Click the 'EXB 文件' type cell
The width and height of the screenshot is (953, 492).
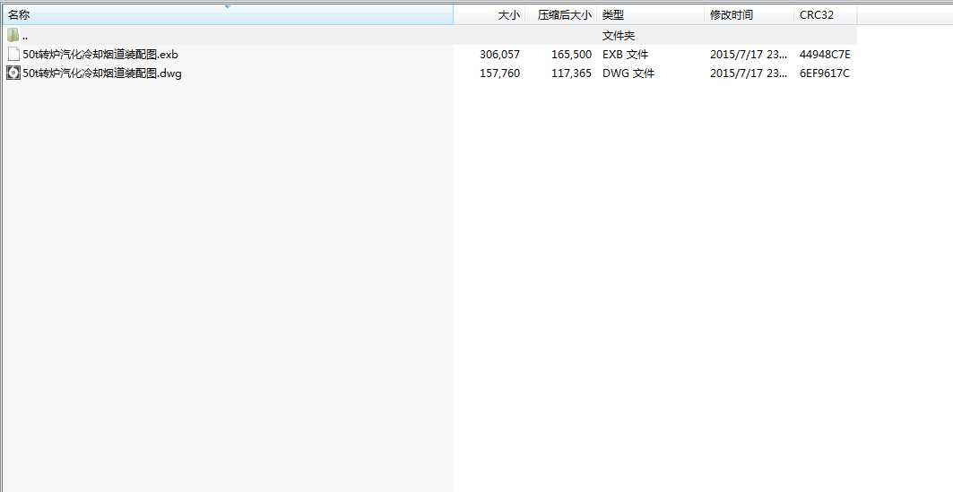[x=626, y=55]
